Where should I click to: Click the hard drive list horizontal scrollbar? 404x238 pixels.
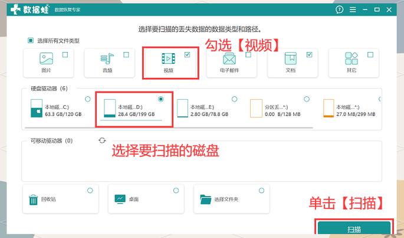tap(169, 128)
